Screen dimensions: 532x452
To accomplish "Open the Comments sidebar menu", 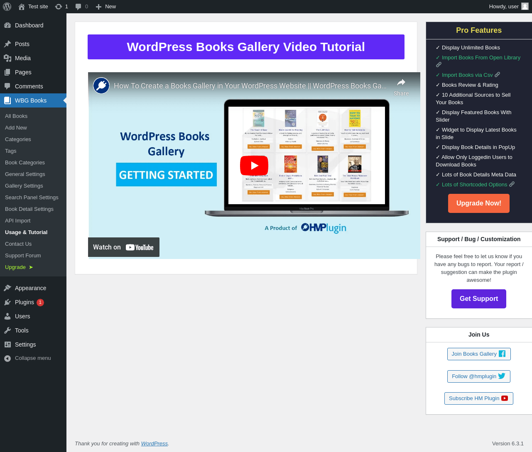I will pyautogui.click(x=33, y=86).
